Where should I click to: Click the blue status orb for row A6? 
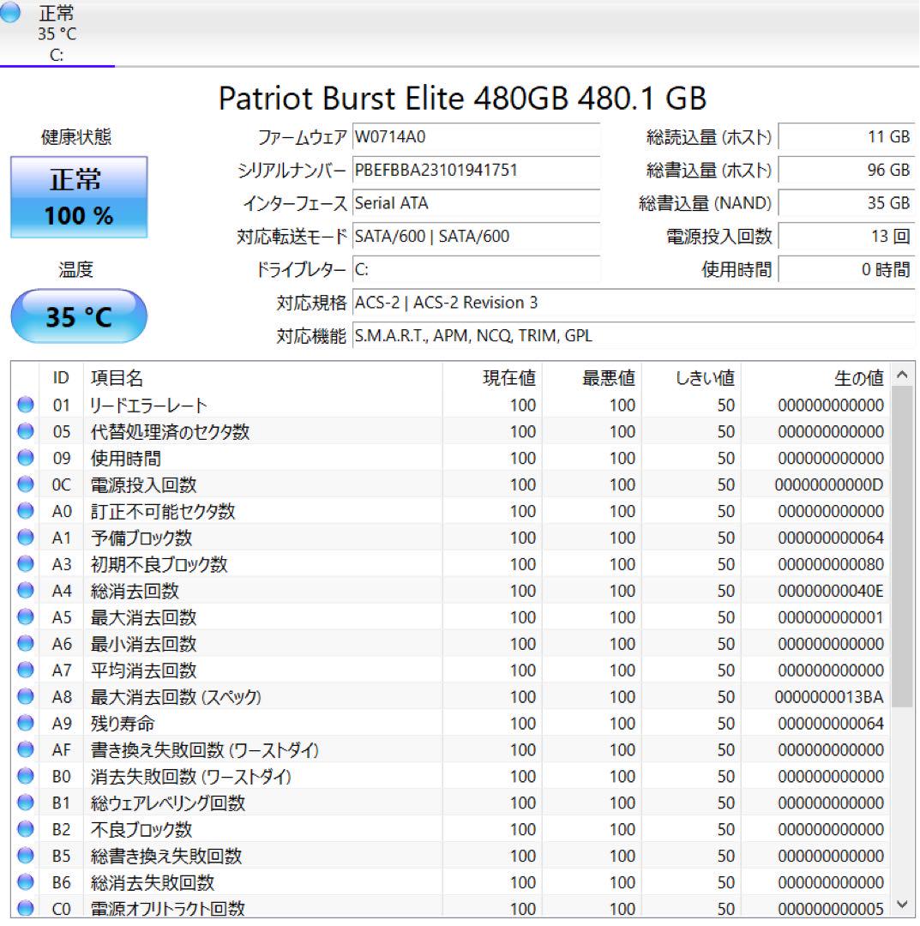point(26,643)
